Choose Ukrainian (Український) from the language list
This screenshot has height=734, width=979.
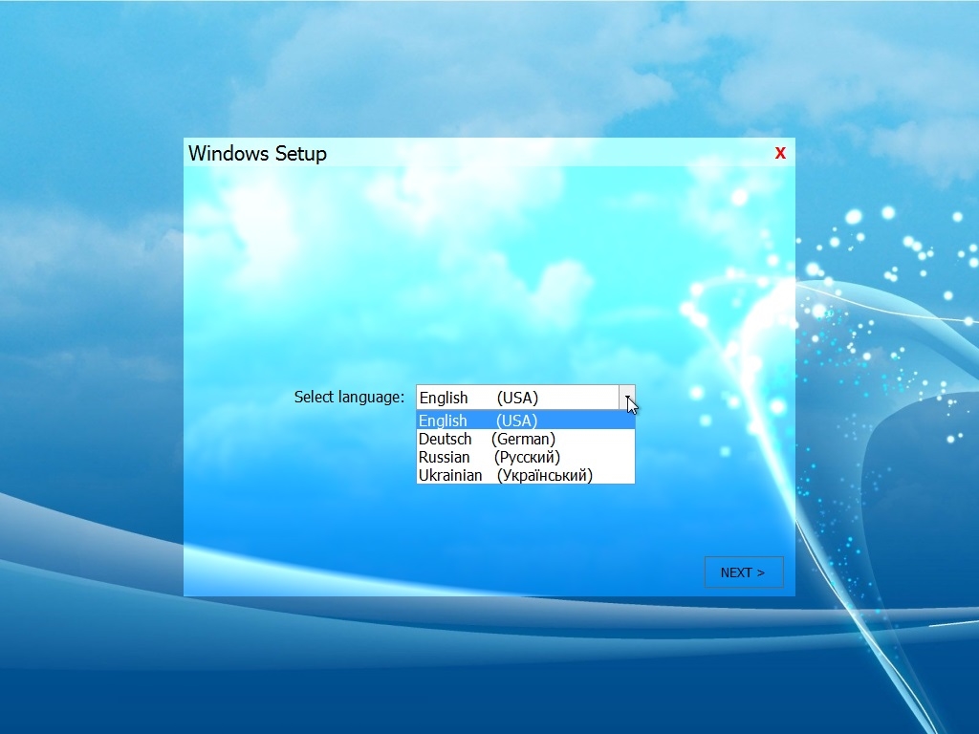[x=525, y=475]
